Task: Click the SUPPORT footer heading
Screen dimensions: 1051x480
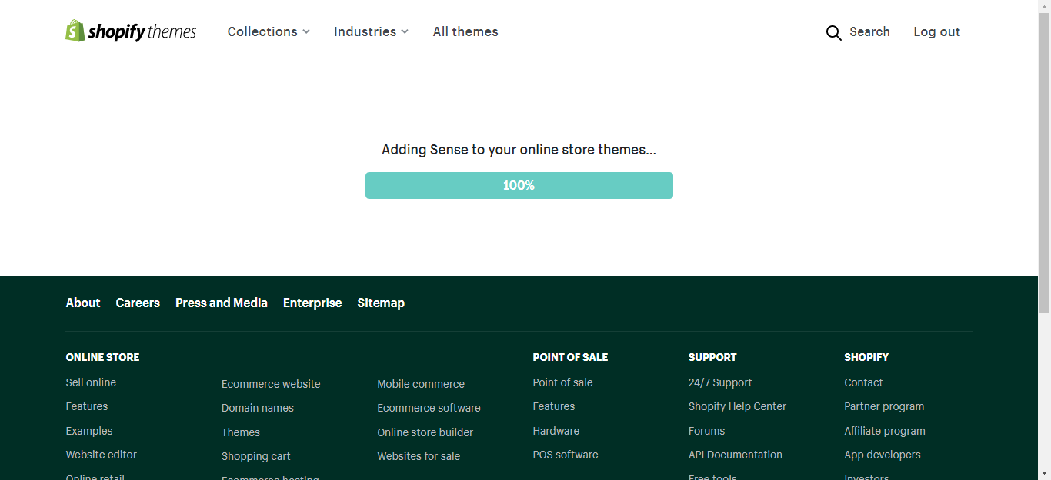Action: point(712,357)
